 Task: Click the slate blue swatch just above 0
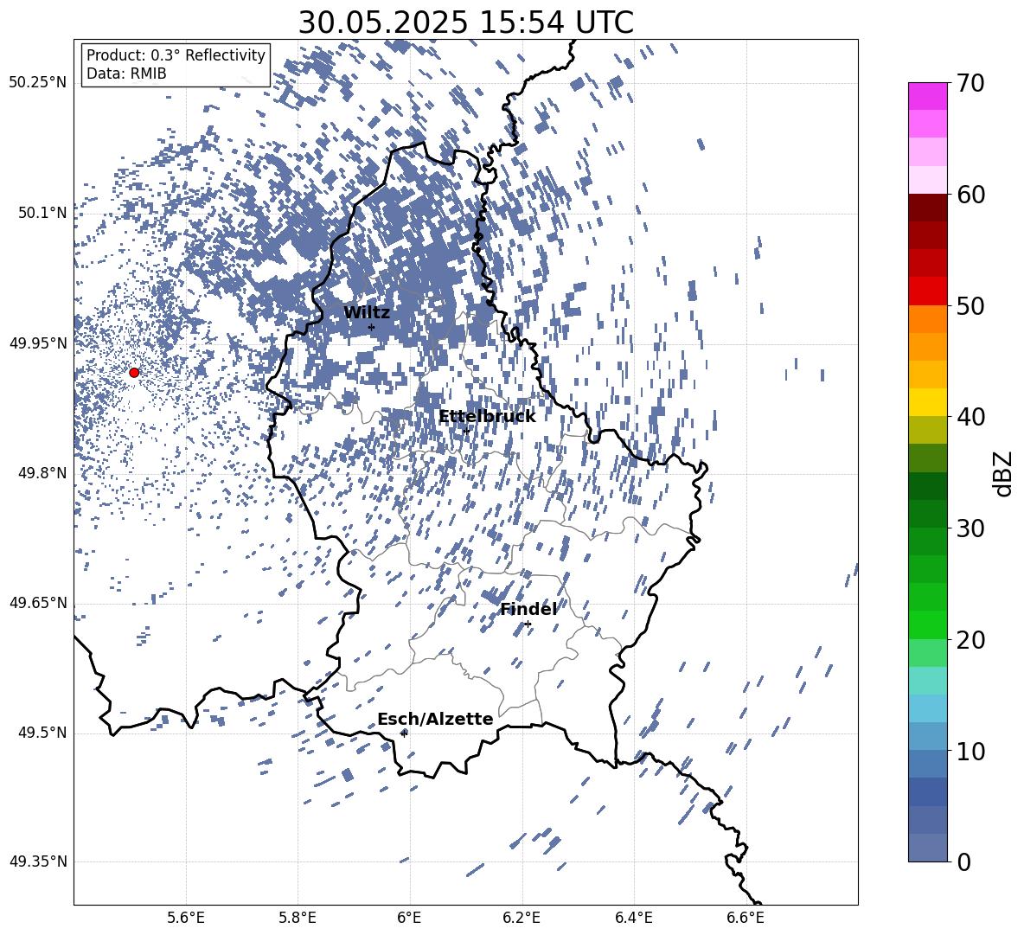(x=928, y=848)
